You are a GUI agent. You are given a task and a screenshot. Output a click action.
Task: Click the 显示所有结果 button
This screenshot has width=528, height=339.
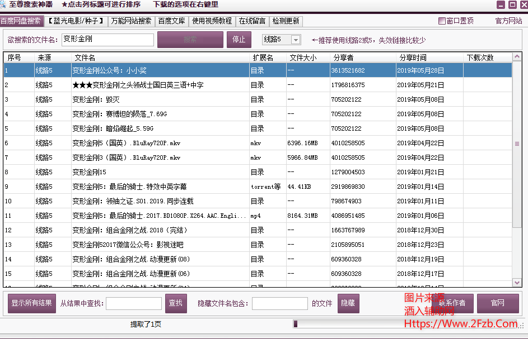32,303
